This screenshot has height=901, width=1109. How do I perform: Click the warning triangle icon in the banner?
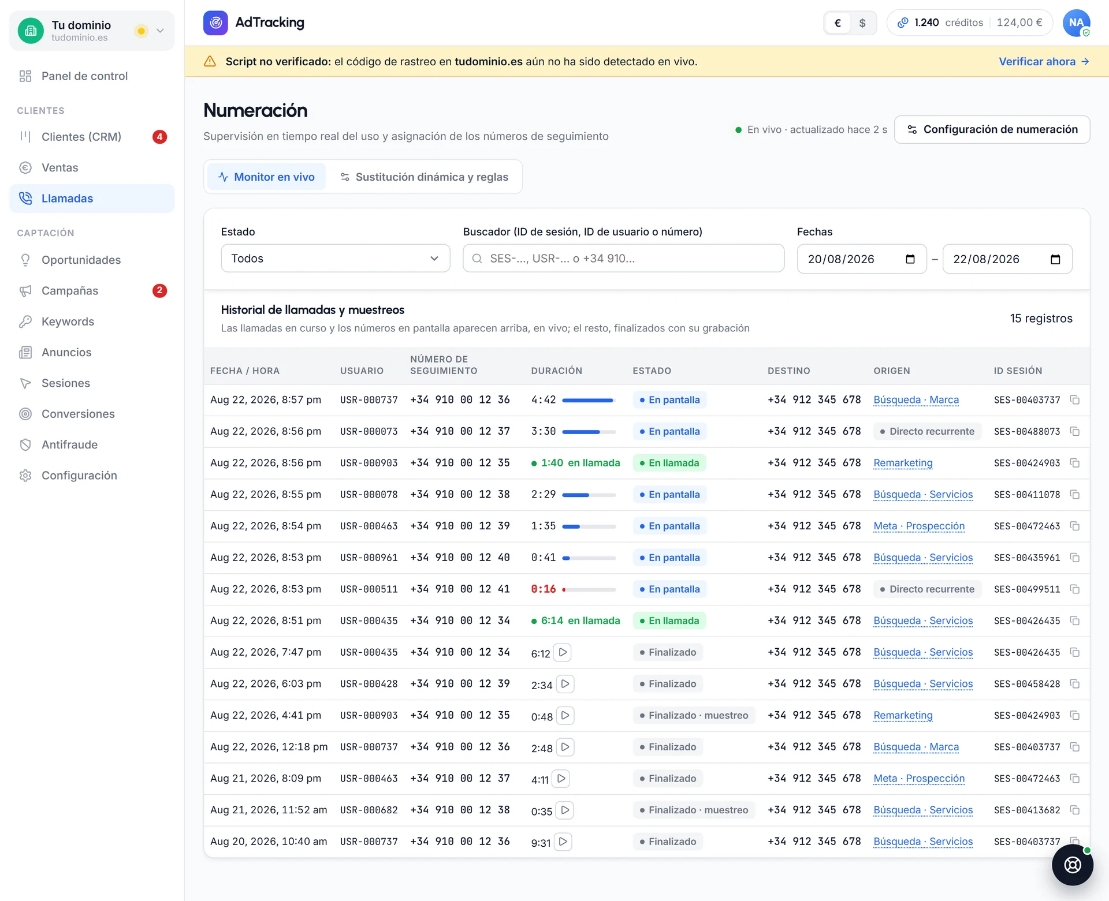tap(210, 61)
